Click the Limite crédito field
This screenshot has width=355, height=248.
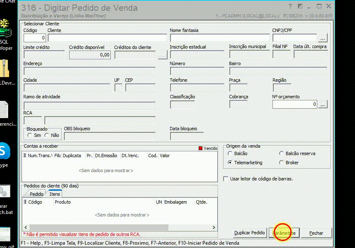44,54
